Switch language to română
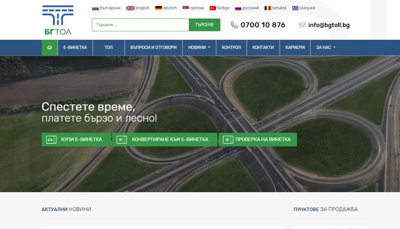Screen dimensions: 400x229 tap(279, 8)
